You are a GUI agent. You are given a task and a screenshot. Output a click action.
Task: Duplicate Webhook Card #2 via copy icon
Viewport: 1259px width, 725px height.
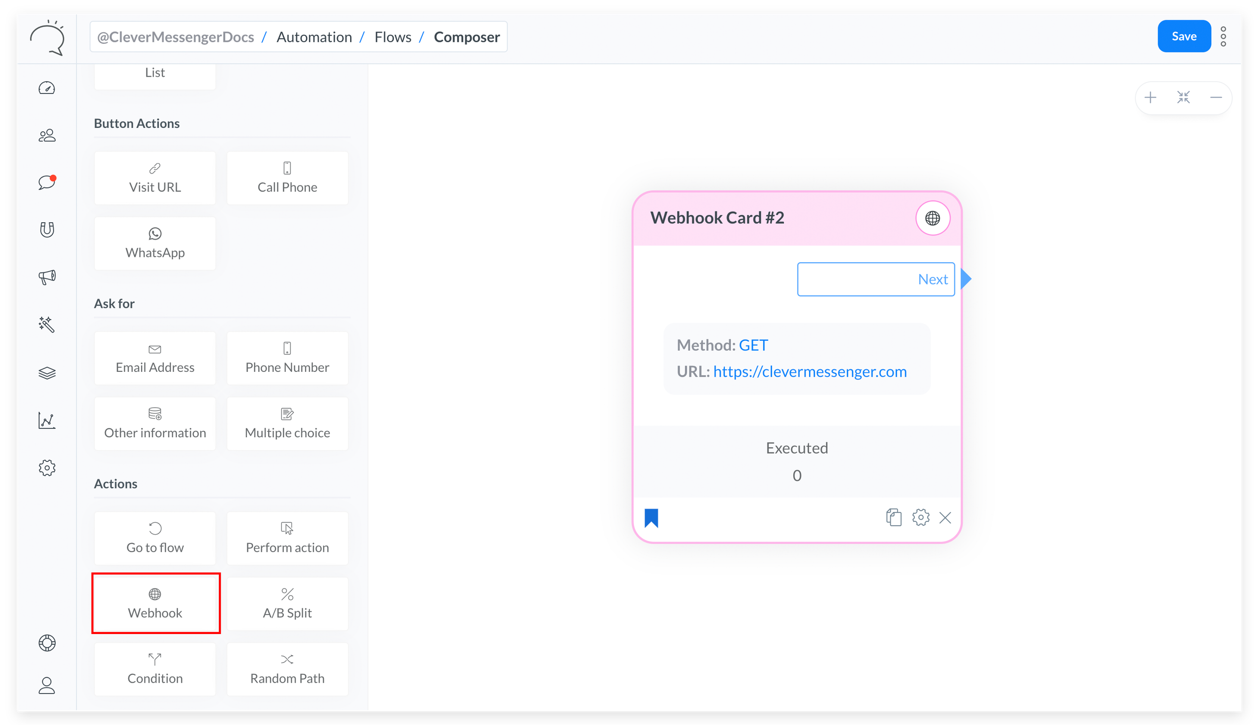894,517
